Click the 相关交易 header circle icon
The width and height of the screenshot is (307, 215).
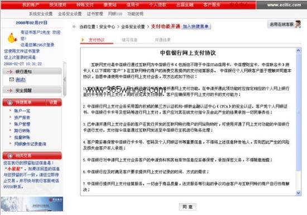coord(10,156)
